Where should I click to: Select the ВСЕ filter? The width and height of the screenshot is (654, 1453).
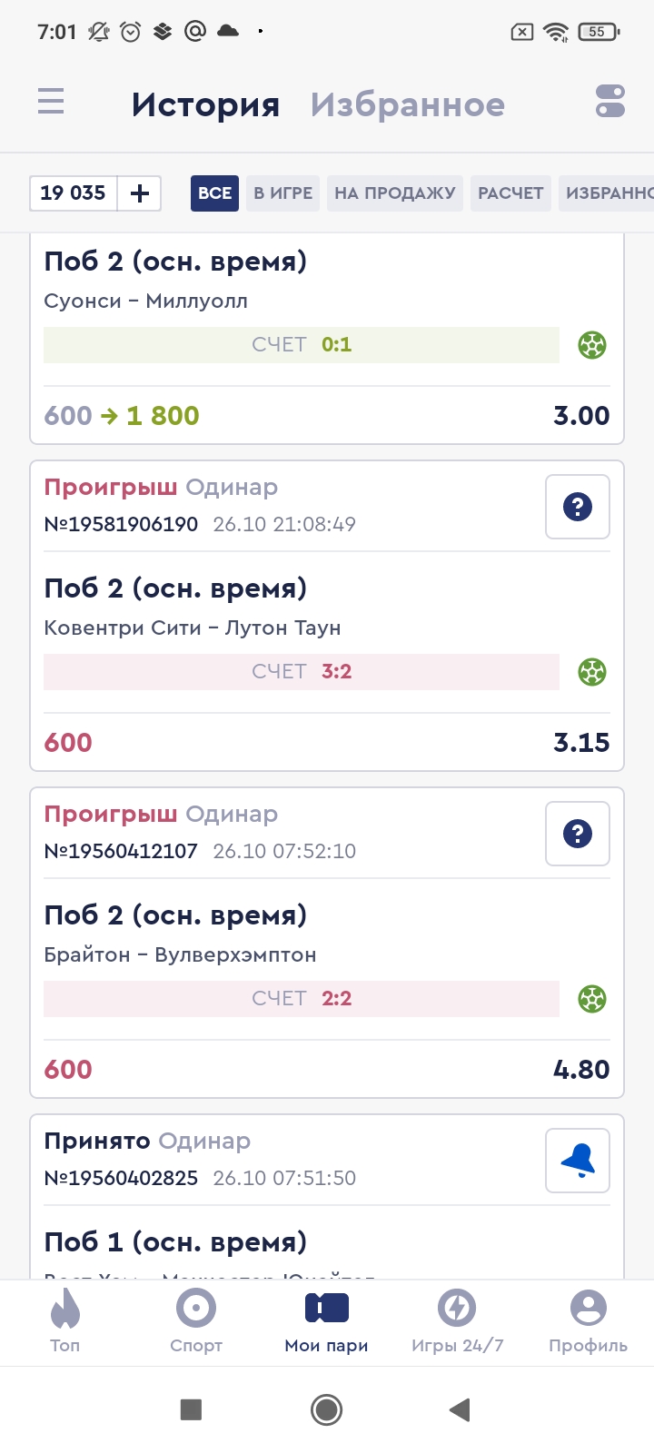214,193
